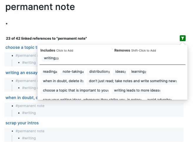Open the "choose a topic" reference link
The image size is (193, 142).
click(21, 47)
